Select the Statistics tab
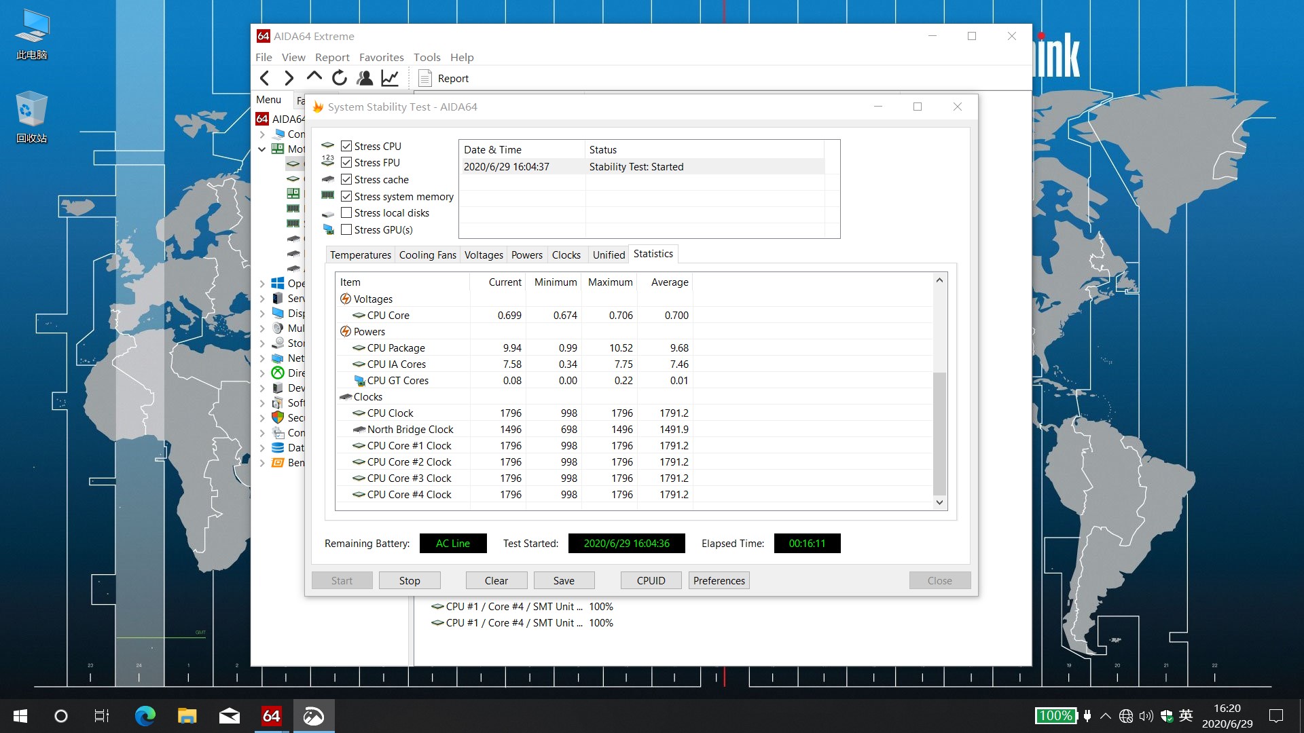 pyautogui.click(x=653, y=253)
